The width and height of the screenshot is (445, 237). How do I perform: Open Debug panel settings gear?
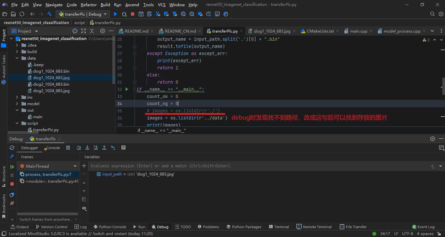[433, 139]
